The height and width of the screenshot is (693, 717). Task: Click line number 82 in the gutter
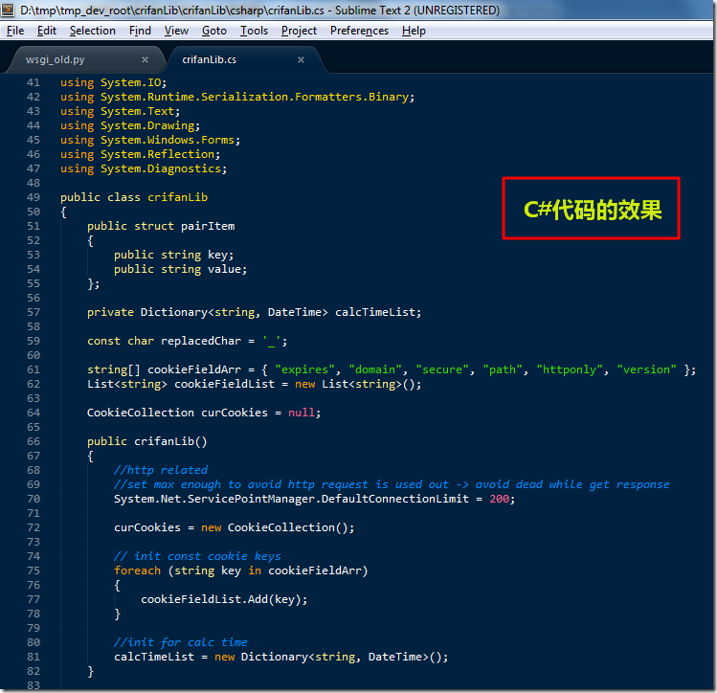(34, 672)
